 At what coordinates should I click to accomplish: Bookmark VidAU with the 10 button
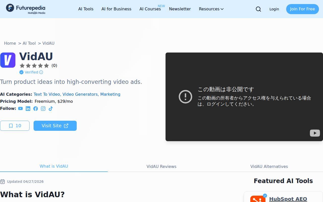(15, 126)
